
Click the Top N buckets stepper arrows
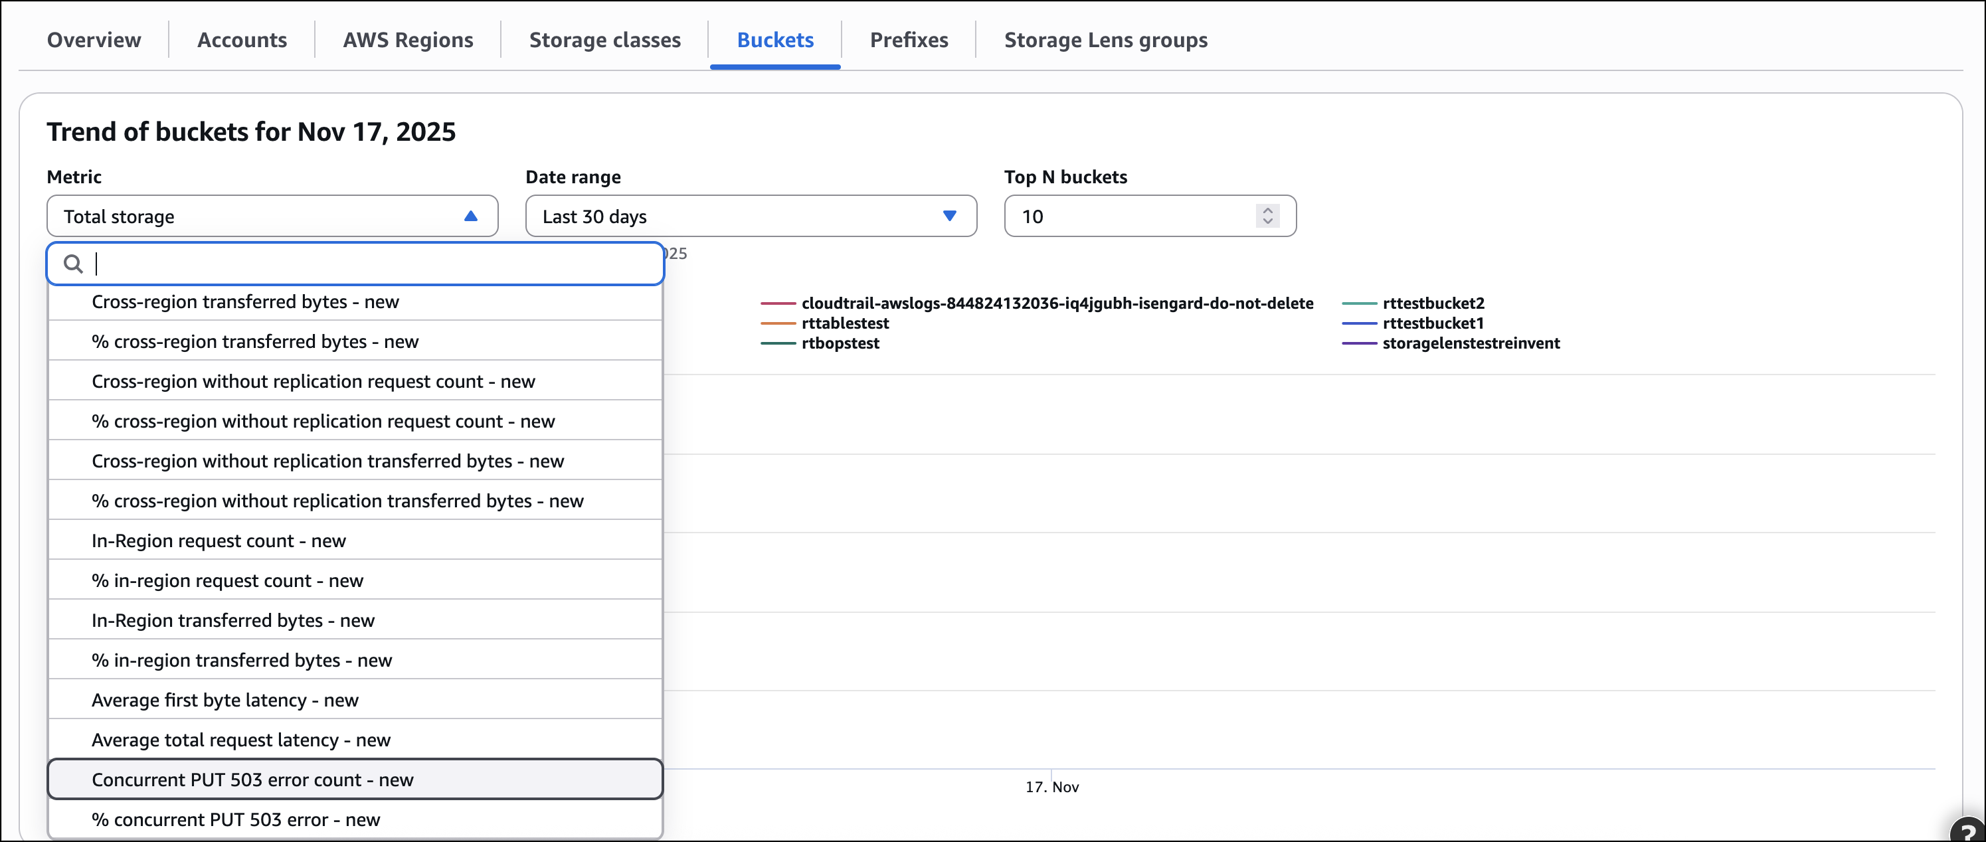(x=1267, y=216)
